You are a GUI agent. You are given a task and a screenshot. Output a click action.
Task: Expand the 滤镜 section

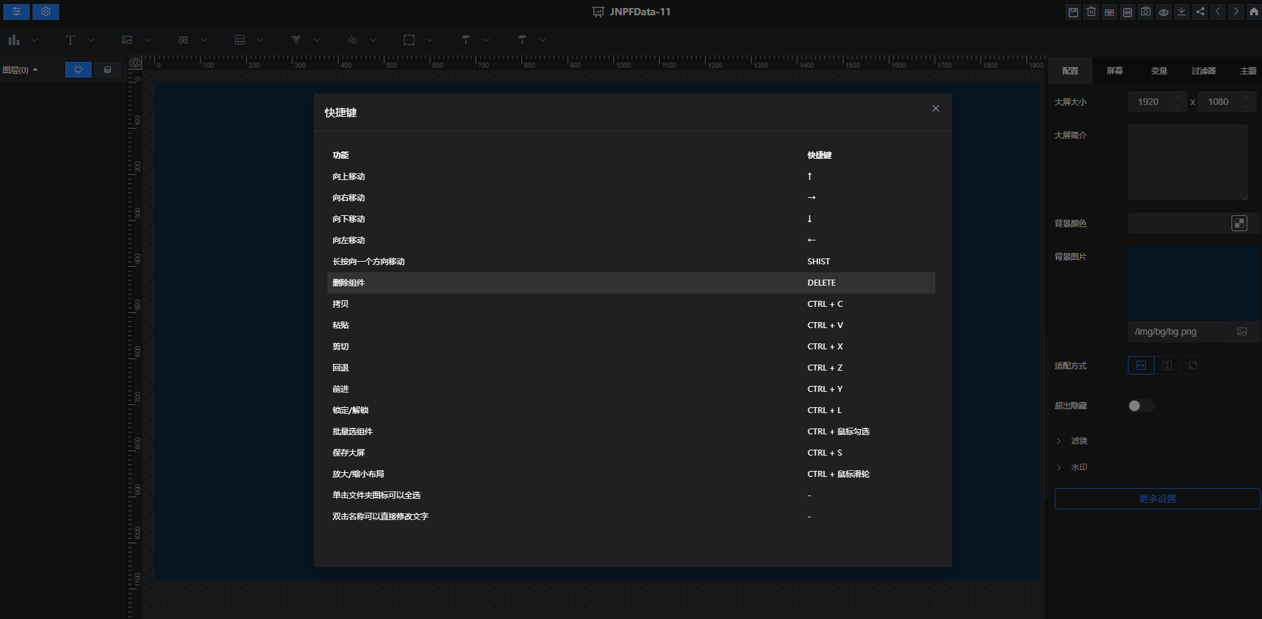tap(1079, 441)
